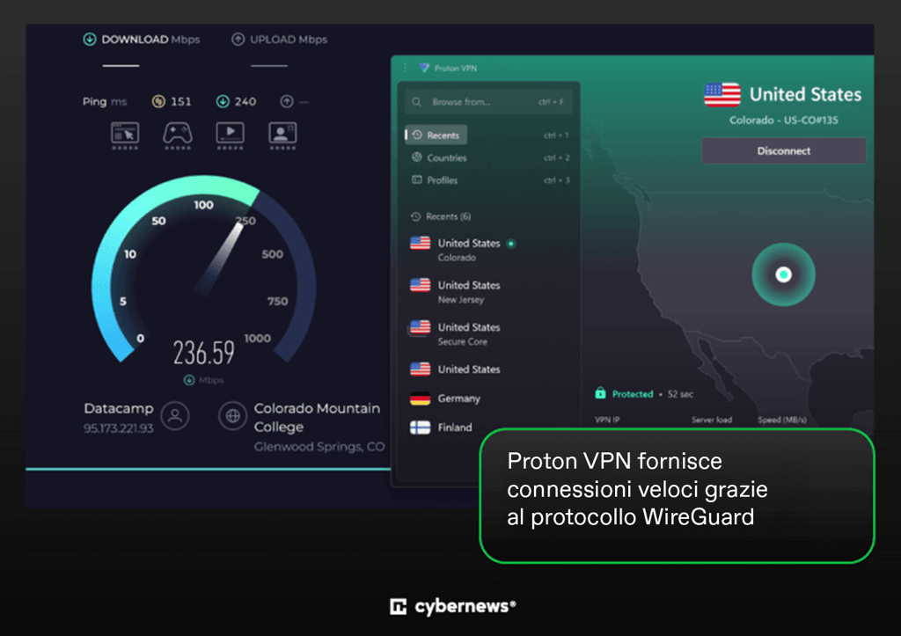Click the speedometer gauge dial
The height and width of the screenshot is (636, 901).
203,270
